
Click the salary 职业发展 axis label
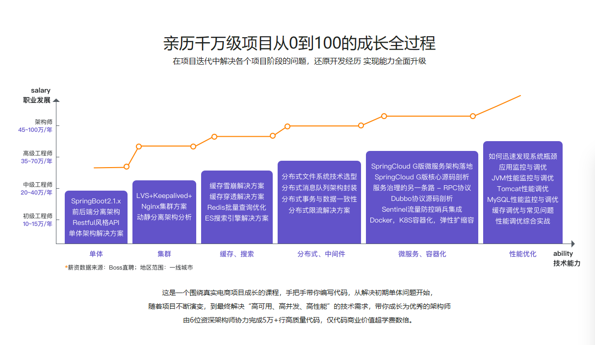point(37,96)
